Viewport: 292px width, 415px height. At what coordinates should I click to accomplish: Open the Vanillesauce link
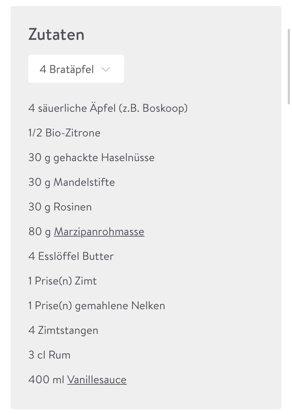pos(97,380)
